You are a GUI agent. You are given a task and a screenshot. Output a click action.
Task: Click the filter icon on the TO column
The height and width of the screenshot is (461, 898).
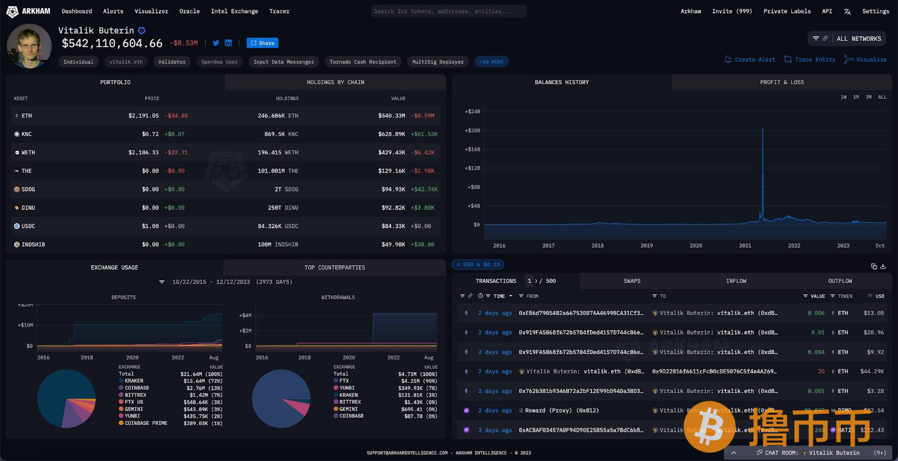tap(654, 296)
